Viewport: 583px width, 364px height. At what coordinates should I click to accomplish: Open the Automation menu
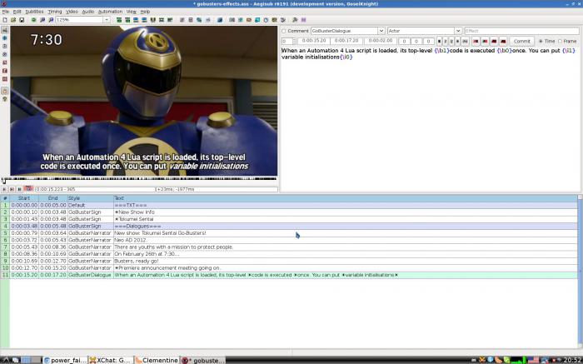[110, 12]
